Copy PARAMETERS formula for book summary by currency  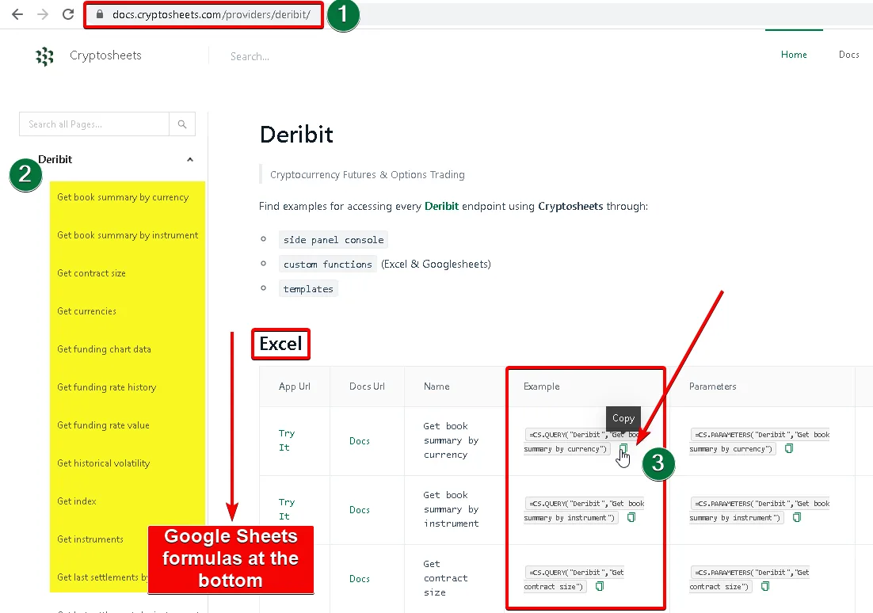(789, 449)
